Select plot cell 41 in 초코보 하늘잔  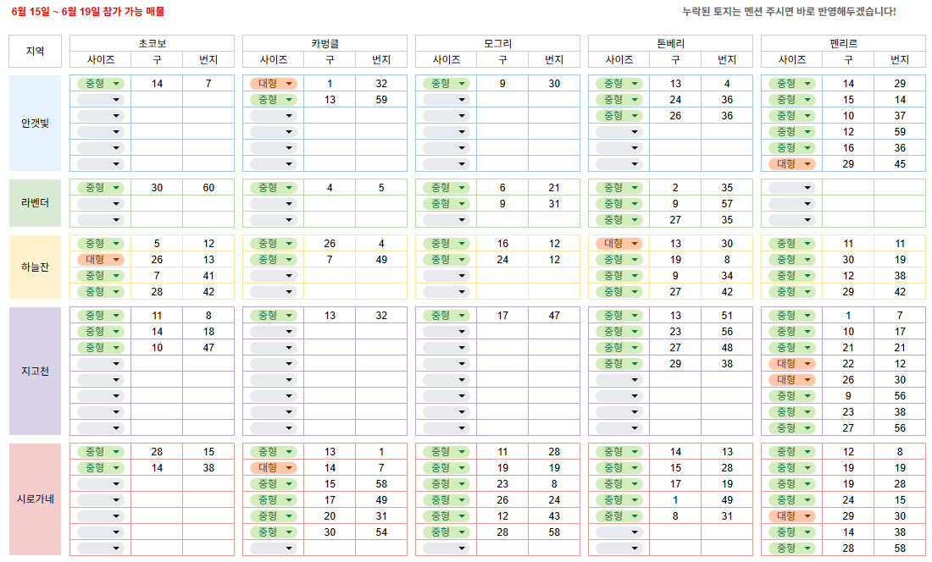coord(208,275)
